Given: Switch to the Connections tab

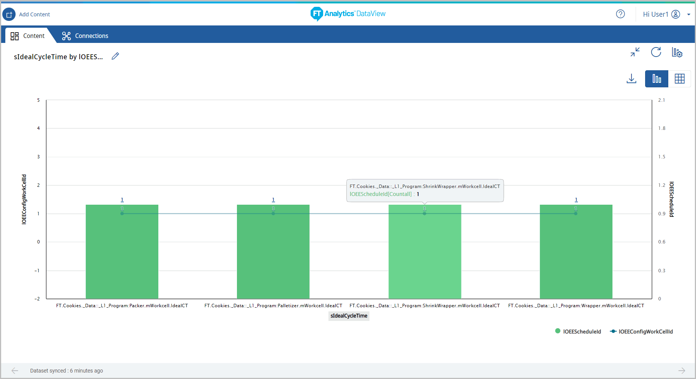Looking at the screenshot, I should [x=85, y=36].
